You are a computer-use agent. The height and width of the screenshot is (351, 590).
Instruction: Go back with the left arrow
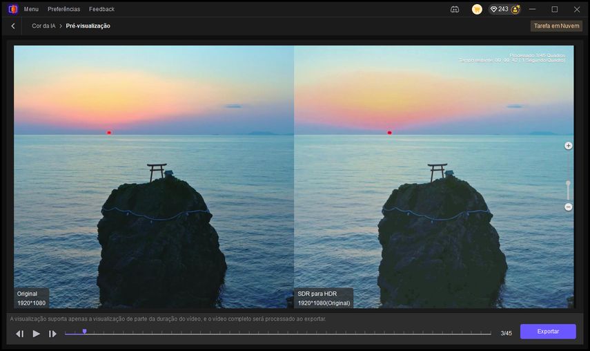(13, 26)
